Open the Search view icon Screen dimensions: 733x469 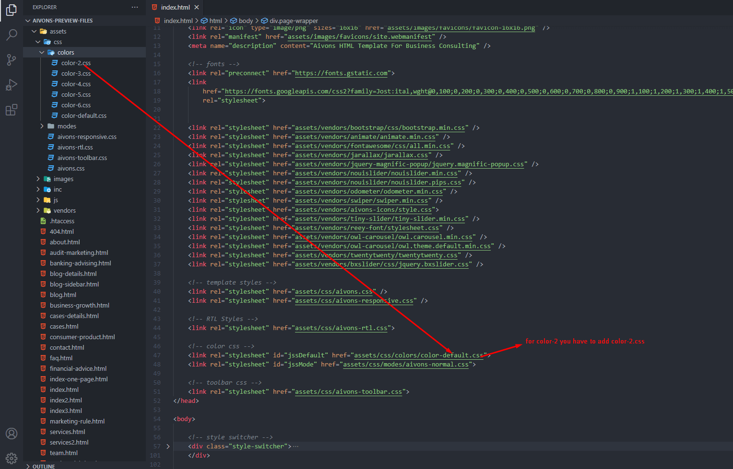[x=12, y=35]
